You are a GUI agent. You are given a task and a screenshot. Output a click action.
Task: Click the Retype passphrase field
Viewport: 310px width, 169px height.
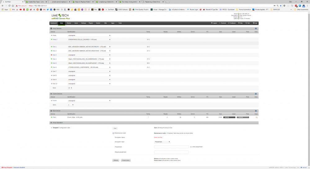[171, 152]
